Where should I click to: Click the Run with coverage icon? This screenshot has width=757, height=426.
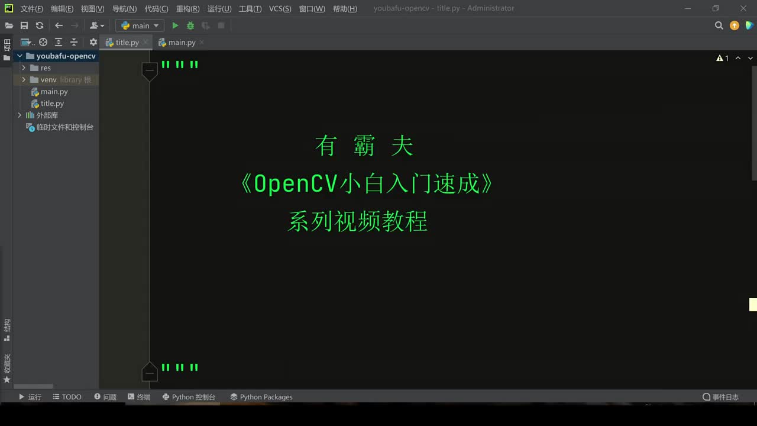(206, 25)
